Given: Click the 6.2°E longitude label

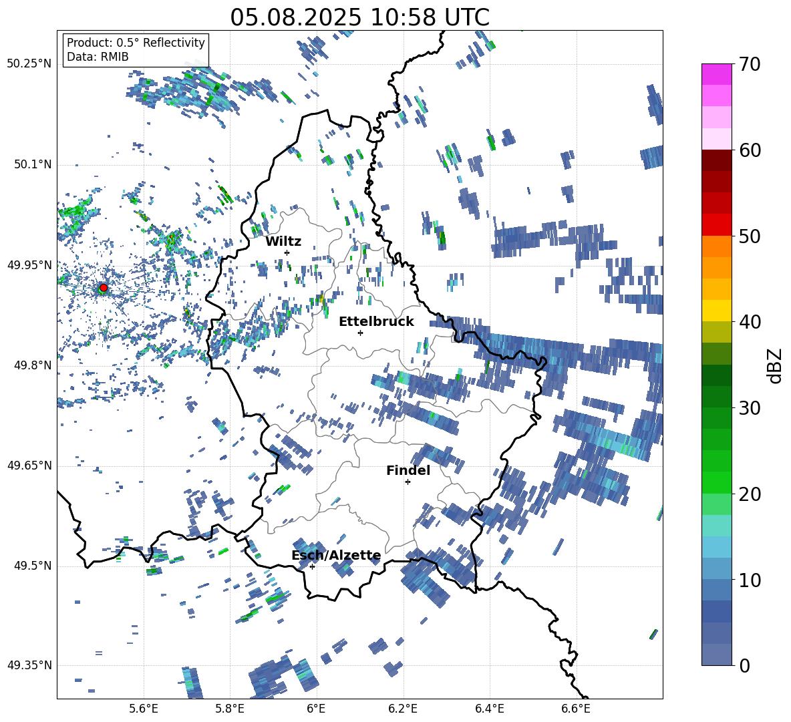Looking at the screenshot, I should 403,709.
